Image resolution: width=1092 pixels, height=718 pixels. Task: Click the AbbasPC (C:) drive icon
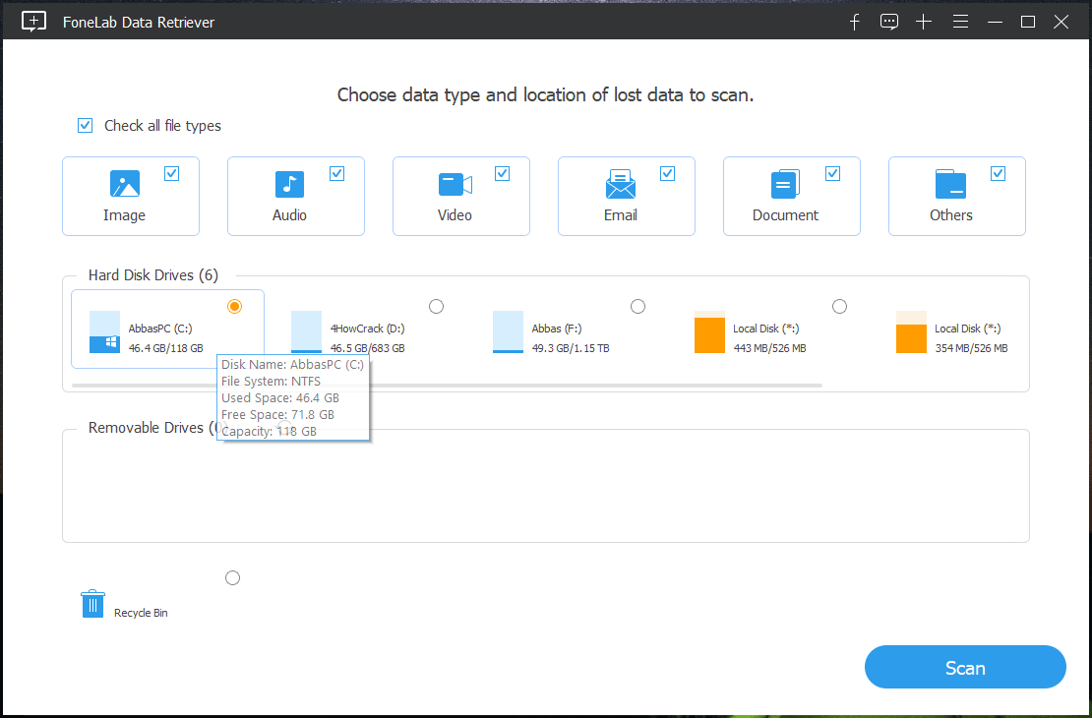pyautogui.click(x=104, y=331)
